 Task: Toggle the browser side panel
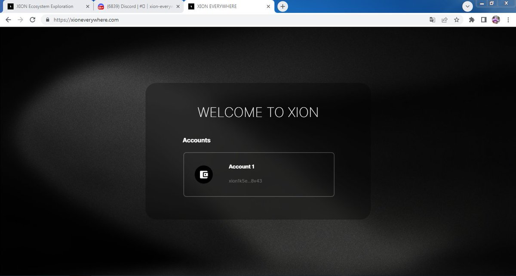pos(484,20)
